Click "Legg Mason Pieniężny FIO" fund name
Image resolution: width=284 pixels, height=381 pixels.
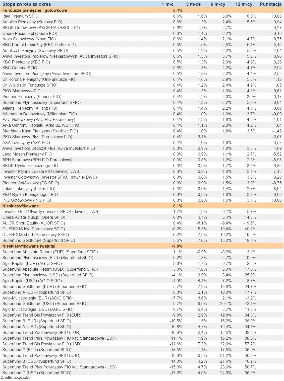(x=27, y=154)
